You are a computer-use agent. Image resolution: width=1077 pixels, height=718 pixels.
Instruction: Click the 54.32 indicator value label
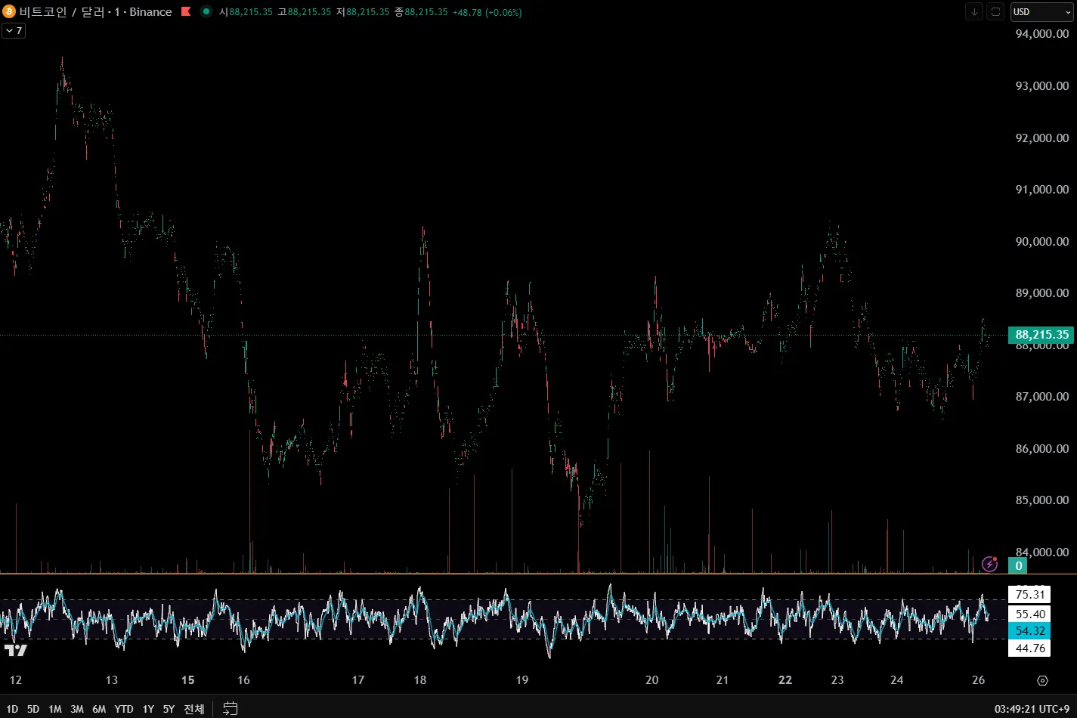[1029, 630]
